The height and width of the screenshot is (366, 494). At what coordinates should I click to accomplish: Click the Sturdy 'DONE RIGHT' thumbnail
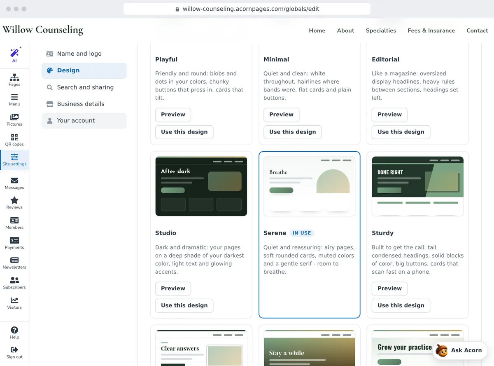click(418, 186)
